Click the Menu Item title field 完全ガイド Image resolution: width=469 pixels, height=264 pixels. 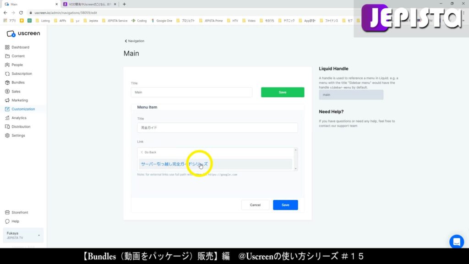218,127
